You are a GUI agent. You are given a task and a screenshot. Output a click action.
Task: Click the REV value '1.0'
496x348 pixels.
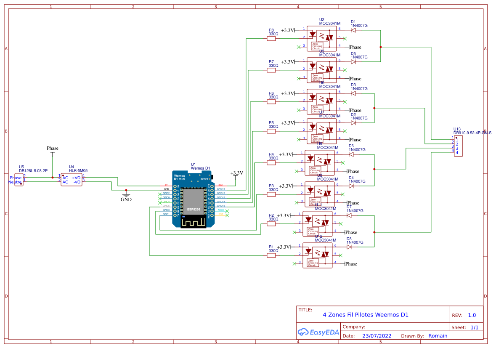point(472,316)
